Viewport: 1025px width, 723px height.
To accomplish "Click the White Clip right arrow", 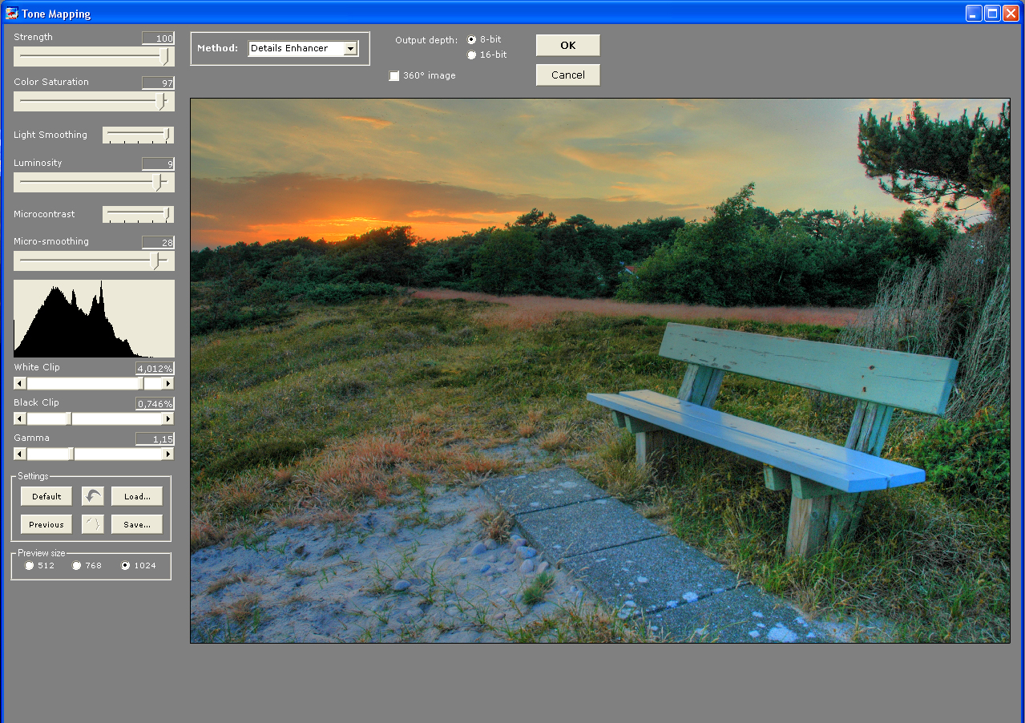I will 168,383.
